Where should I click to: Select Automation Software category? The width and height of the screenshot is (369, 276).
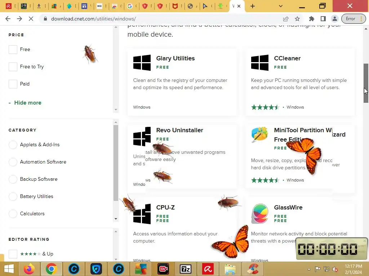(x=13, y=162)
